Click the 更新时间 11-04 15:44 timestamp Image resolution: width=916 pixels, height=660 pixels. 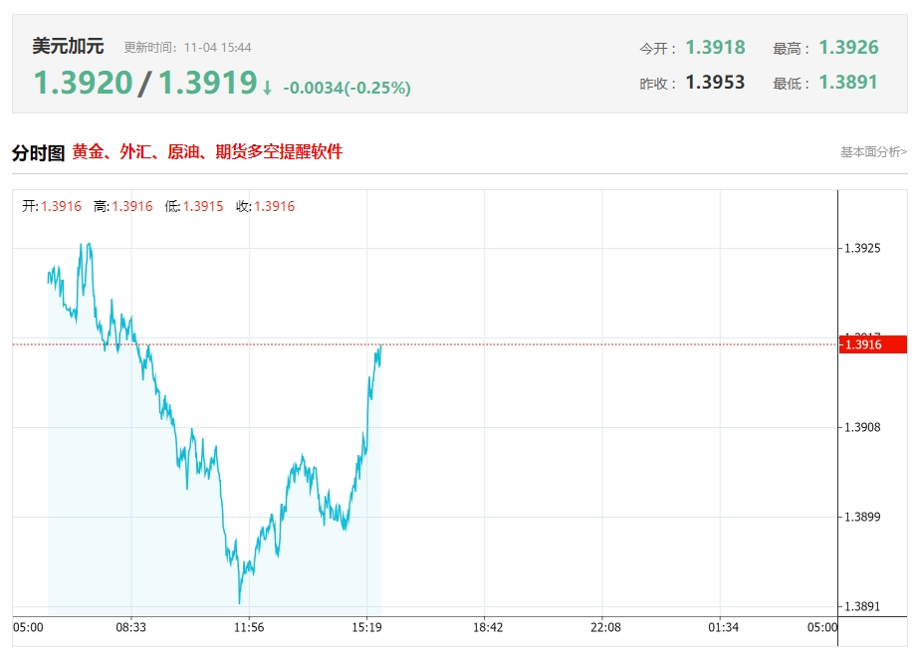(187, 48)
